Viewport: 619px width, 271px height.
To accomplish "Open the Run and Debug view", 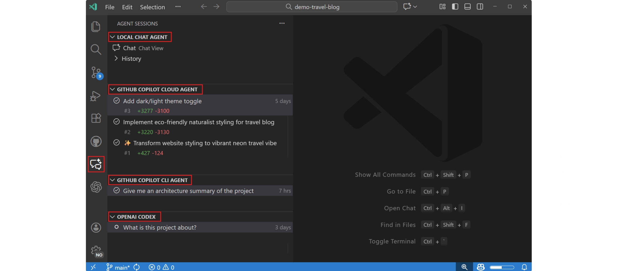I will (96, 95).
